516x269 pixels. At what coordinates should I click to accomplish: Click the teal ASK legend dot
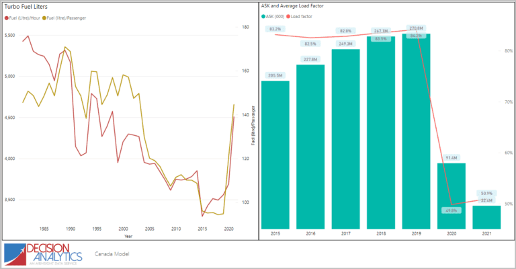tap(263, 16)
